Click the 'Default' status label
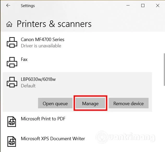The height and width of the screenshot is (152, 165). (28, 86)
